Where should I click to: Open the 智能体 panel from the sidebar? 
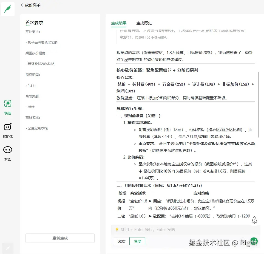coord(7,129)
